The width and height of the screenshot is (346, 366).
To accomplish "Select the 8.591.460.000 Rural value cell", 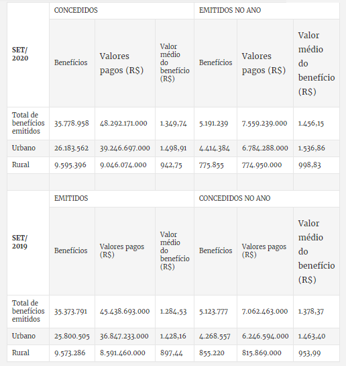I will (x=125, y=353).
